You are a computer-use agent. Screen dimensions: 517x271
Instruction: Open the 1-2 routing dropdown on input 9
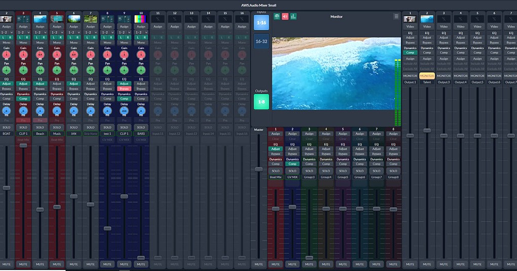tap(124, 32)
